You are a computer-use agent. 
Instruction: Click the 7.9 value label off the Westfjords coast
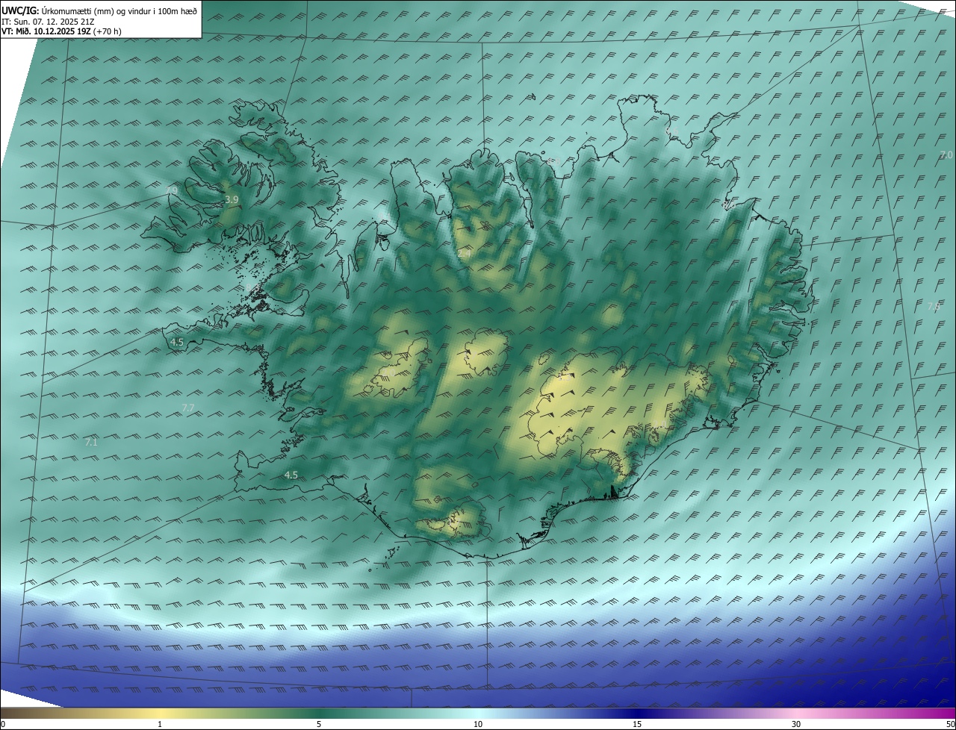click(172, 191)
